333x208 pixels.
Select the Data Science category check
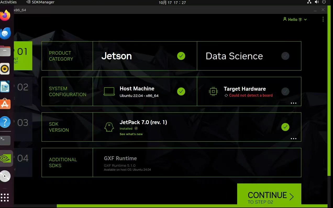(285, 56)
